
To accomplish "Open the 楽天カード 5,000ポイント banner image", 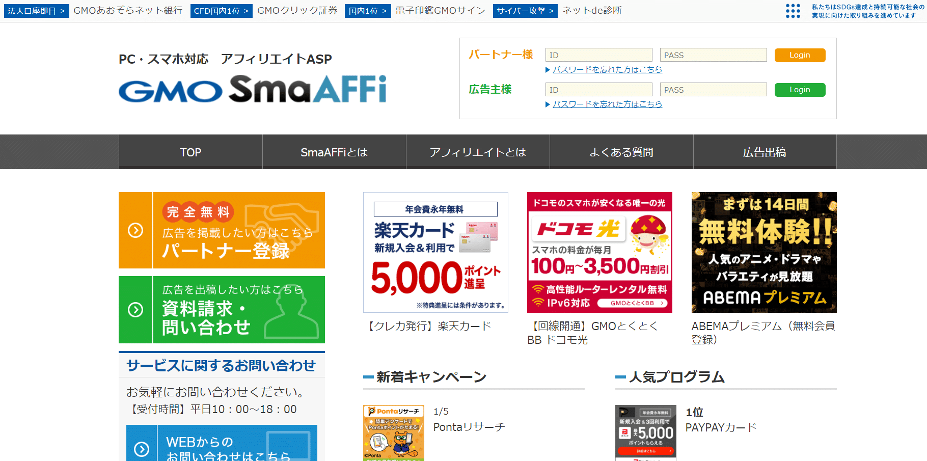I will click(435, 252).
